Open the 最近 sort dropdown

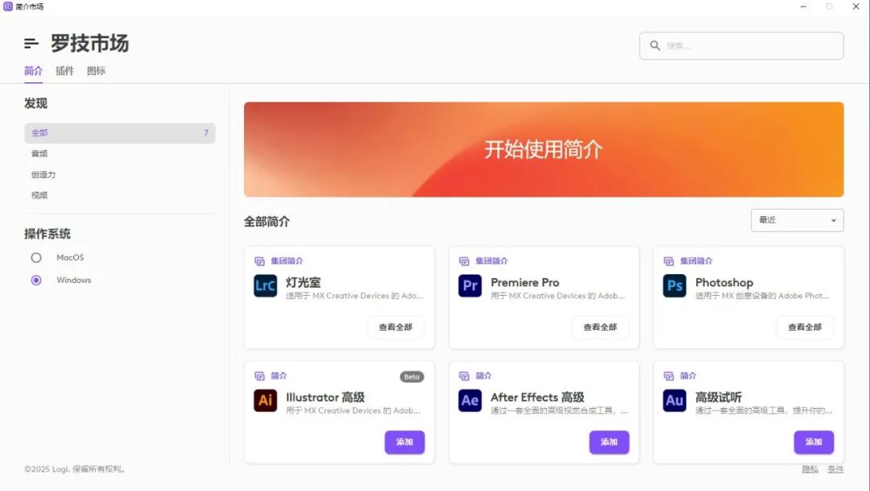(797, 220)
